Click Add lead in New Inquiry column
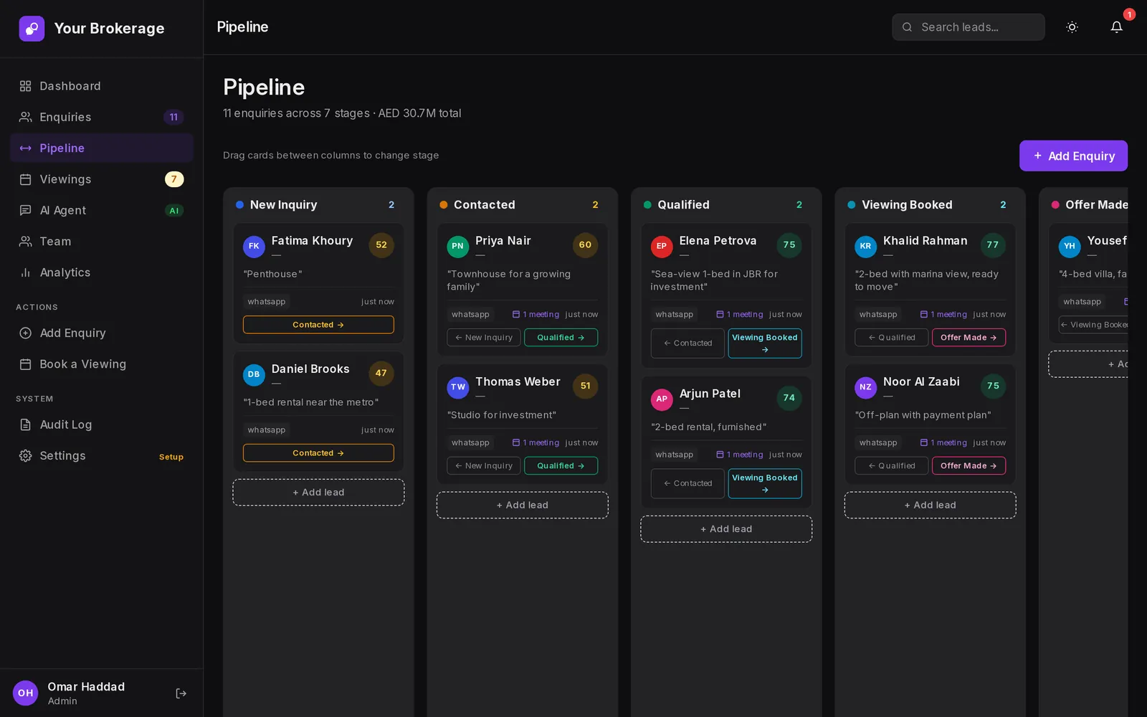 tap(318, 493)
